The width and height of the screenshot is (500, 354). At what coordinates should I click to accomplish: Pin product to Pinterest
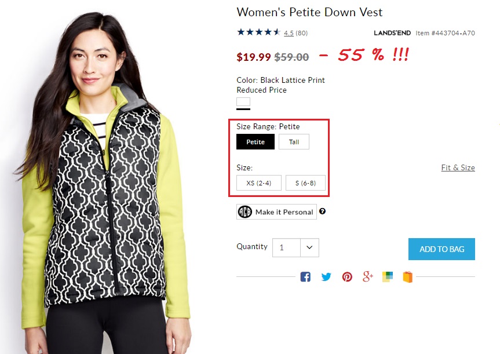point(347,277)
